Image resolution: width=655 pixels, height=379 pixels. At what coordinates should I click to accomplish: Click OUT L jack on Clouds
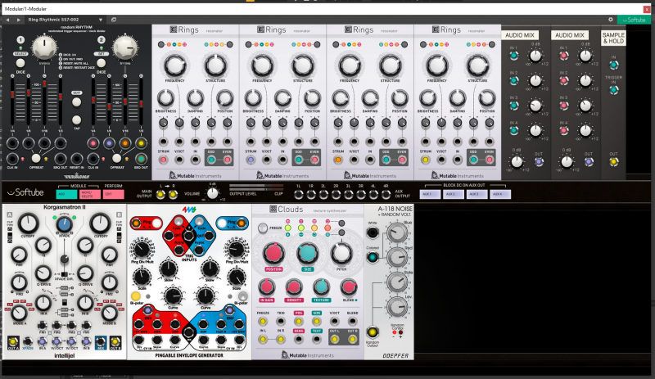click(x=334, y=340)
